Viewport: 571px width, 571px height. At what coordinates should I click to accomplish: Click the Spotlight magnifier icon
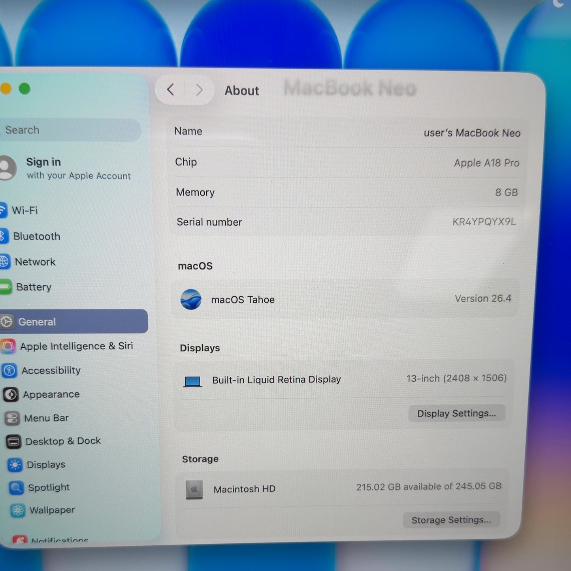pyautogui.click(x=16, y=488)
